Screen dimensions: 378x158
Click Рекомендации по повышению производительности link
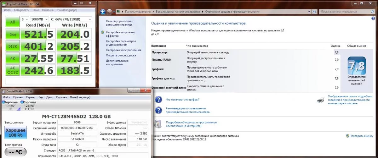click(188, 110)
